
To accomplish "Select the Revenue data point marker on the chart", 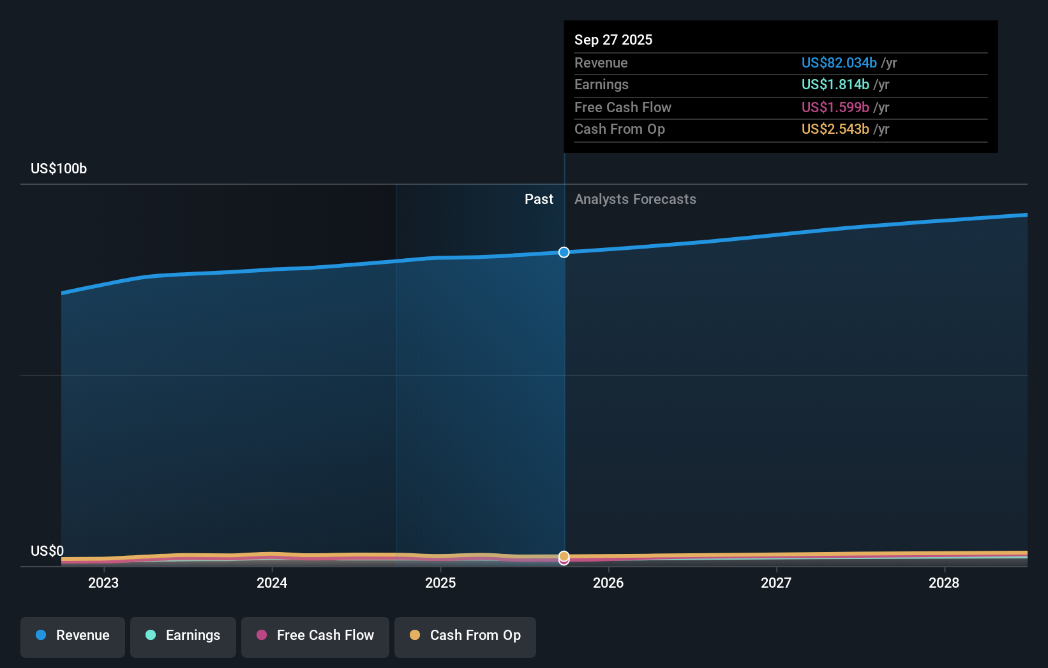I will coord(564,252).
